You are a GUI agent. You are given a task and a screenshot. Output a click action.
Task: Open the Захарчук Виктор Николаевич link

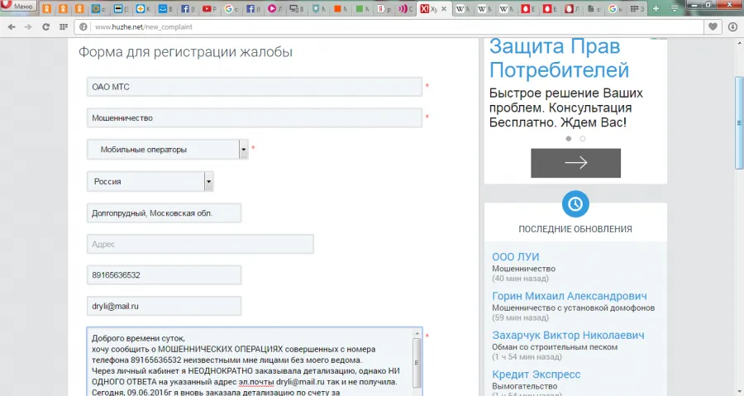(x=568, y=336)
